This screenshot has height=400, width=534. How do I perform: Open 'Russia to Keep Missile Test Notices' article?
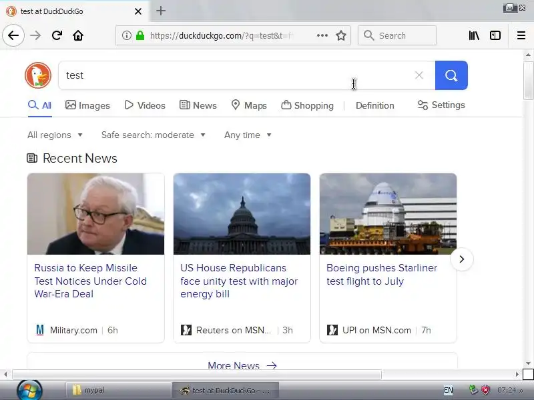pyautogui.click(x=91, y=281)
